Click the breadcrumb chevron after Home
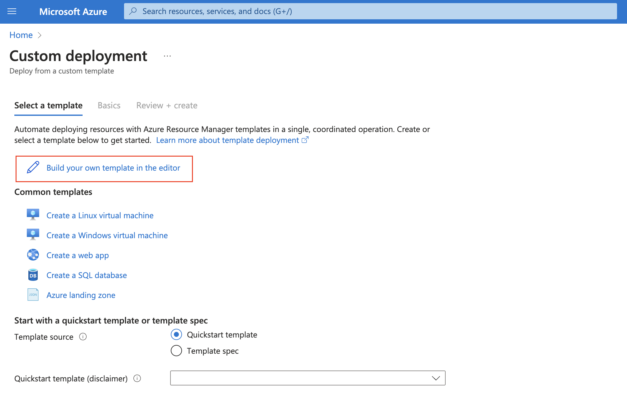 40,35
